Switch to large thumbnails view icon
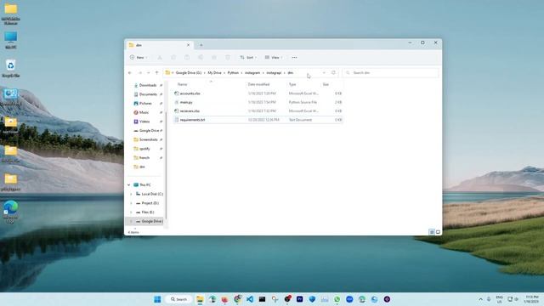Screen dimensions: 544x306 coord(438,232)
